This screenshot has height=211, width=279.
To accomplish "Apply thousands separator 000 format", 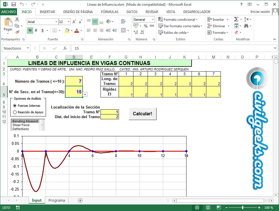I will tap(152, 26).
